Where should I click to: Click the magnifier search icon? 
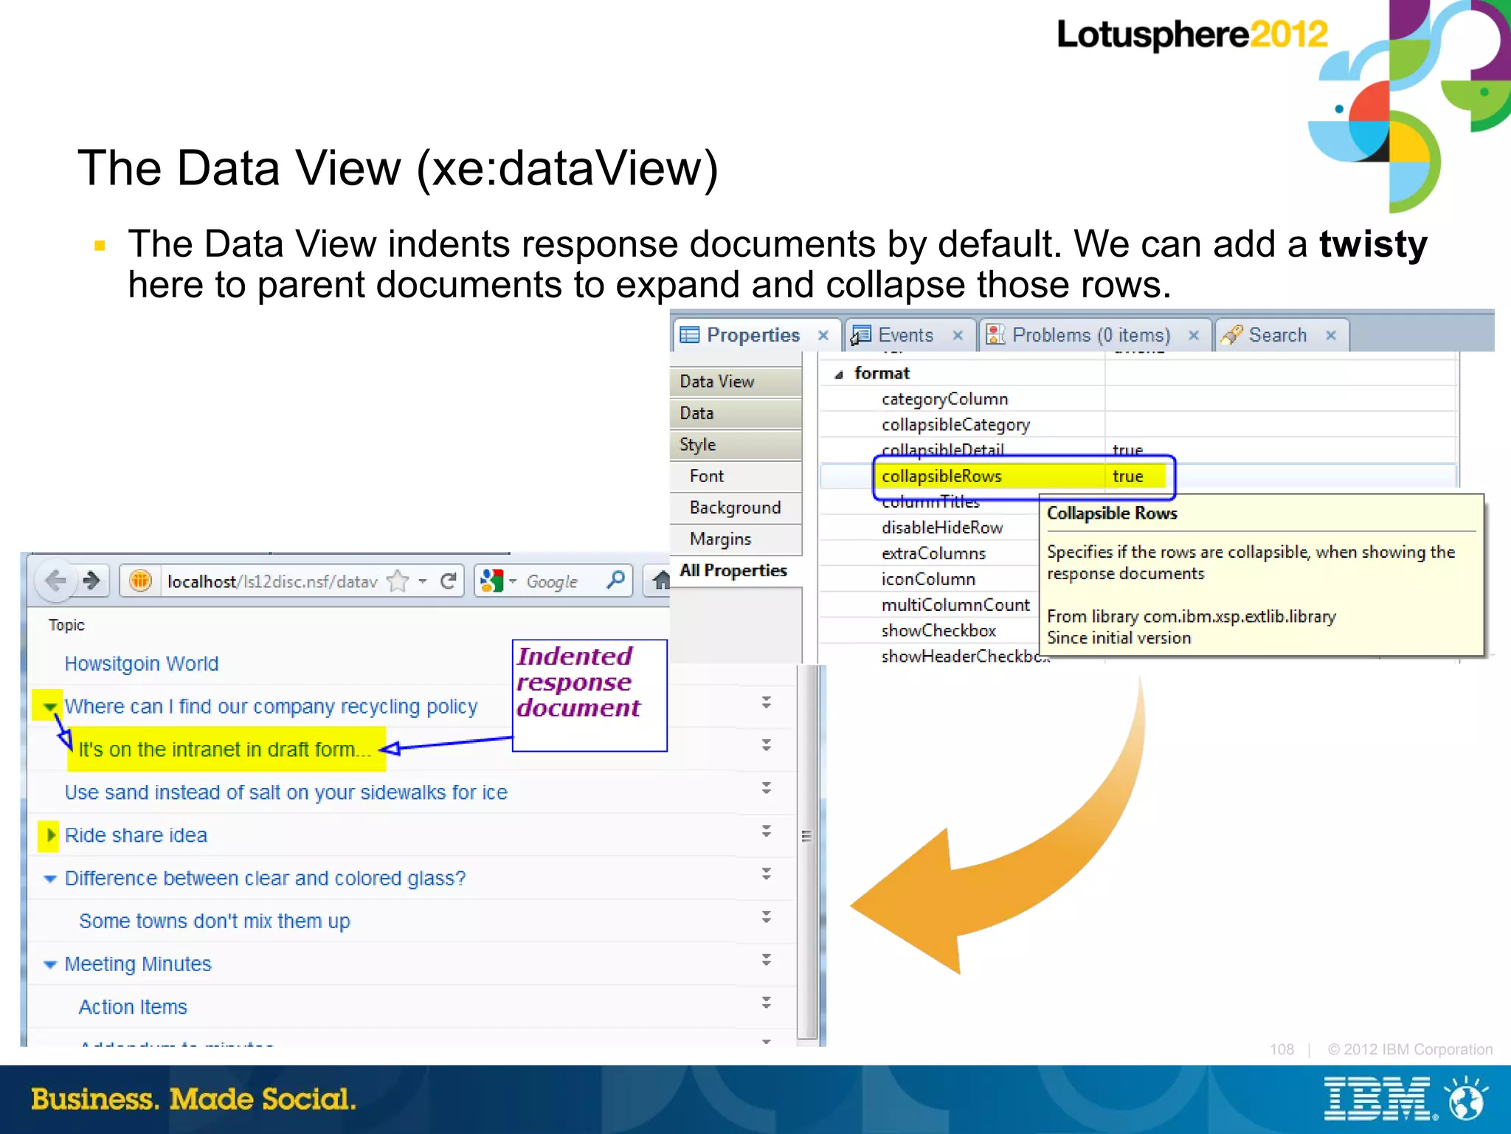pyautogui.click(x=616, y=580)
